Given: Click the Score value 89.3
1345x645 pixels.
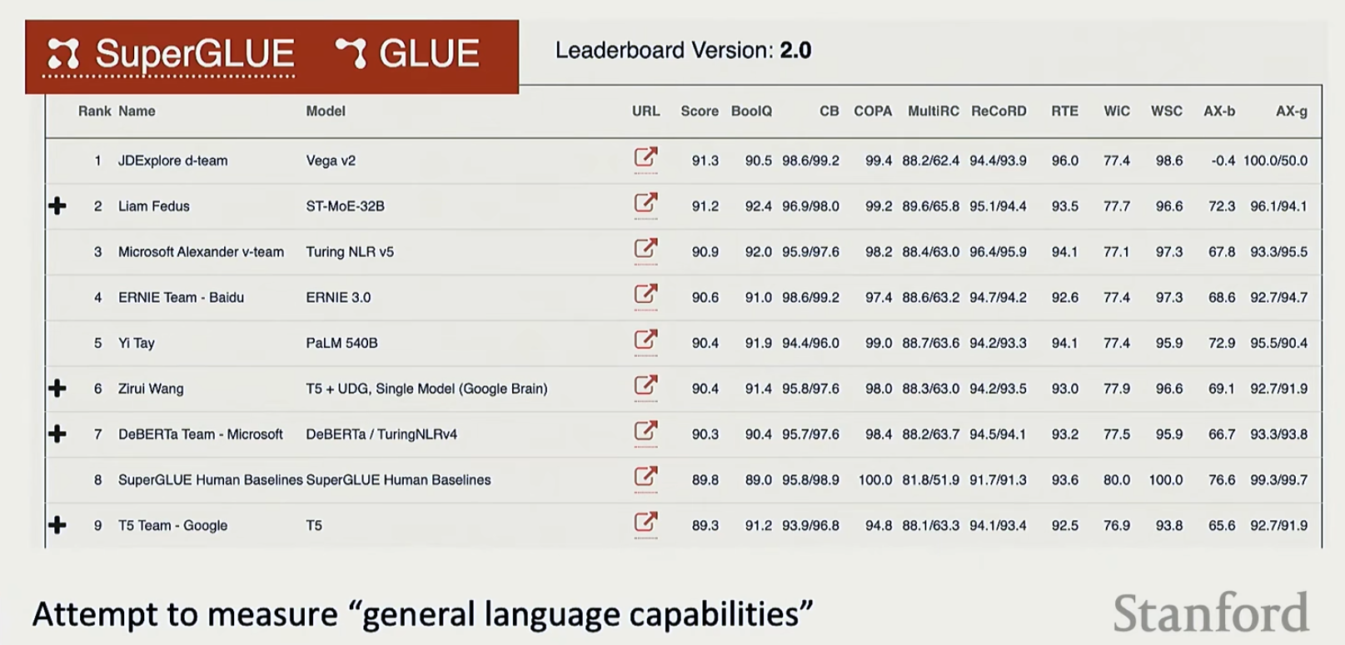Looking at the screenshot, I should 705,525.
